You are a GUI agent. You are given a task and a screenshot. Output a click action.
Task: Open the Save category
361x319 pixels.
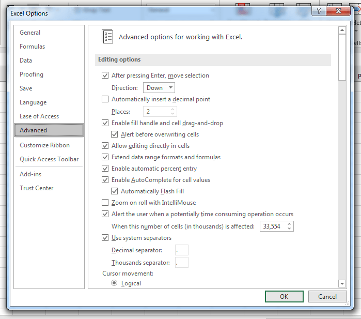point(49,88)
